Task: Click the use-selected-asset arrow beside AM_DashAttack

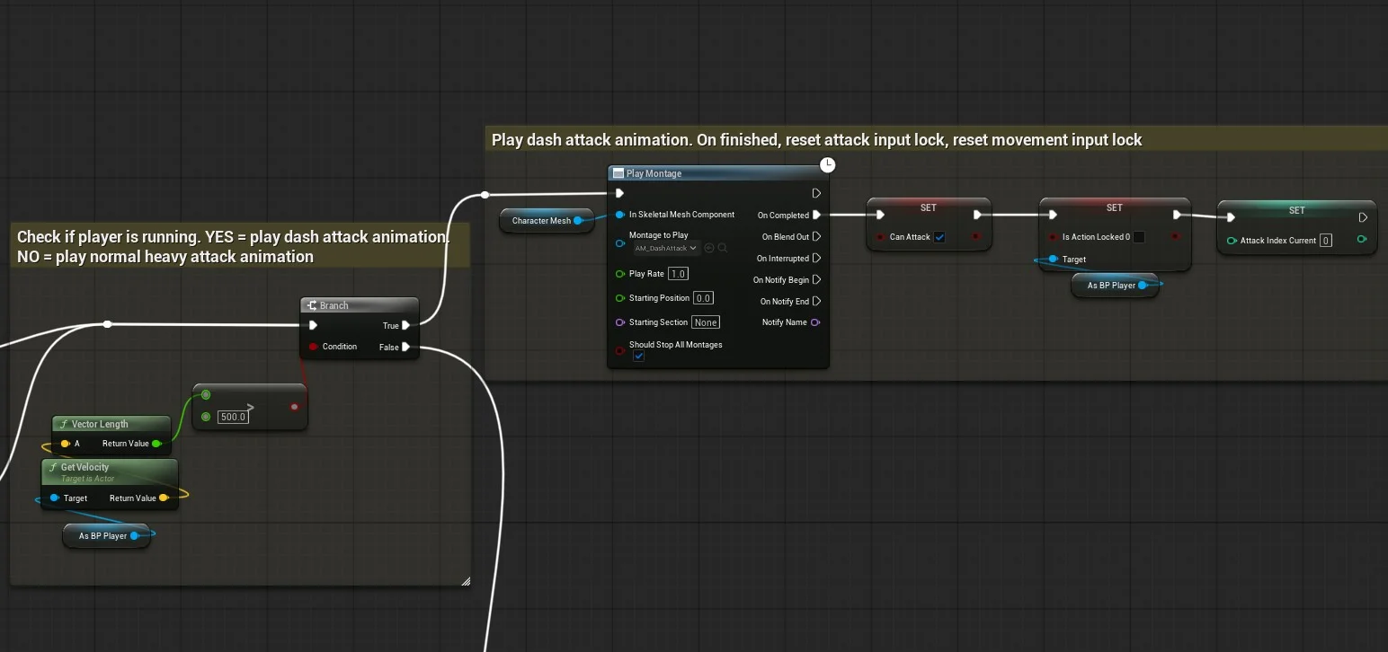Action: (x=709, y=248)
